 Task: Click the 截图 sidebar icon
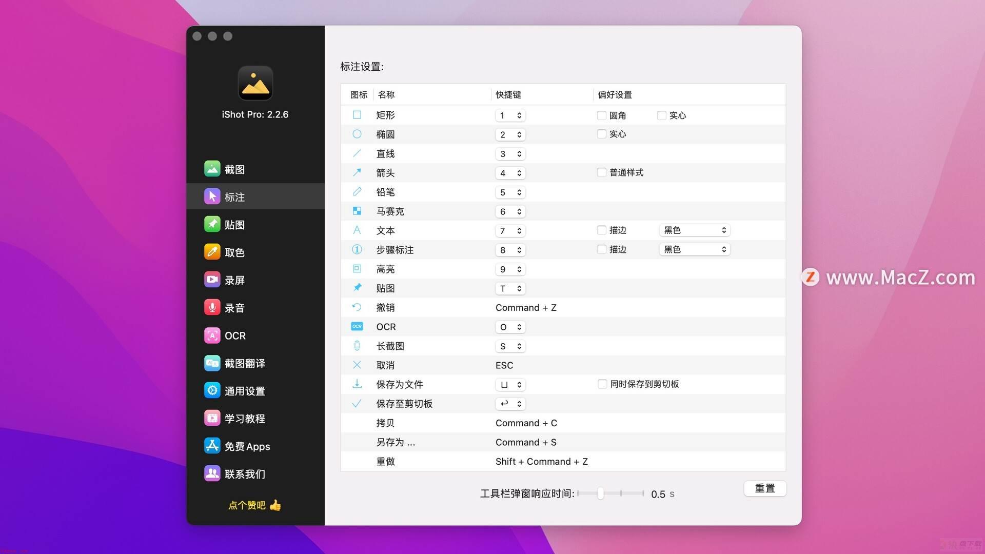pyautogui.click(x=212, y=169)
